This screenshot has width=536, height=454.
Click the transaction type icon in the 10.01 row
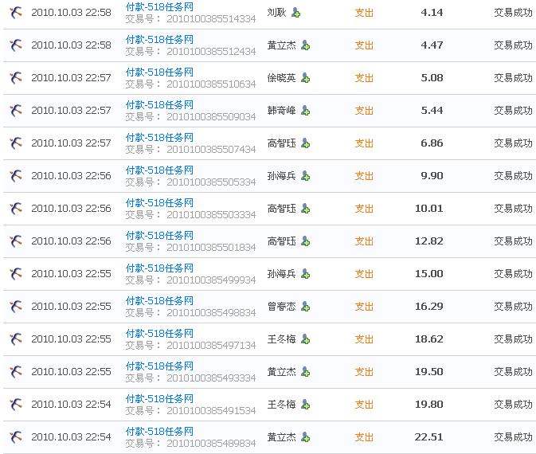[x=15, y=209]
